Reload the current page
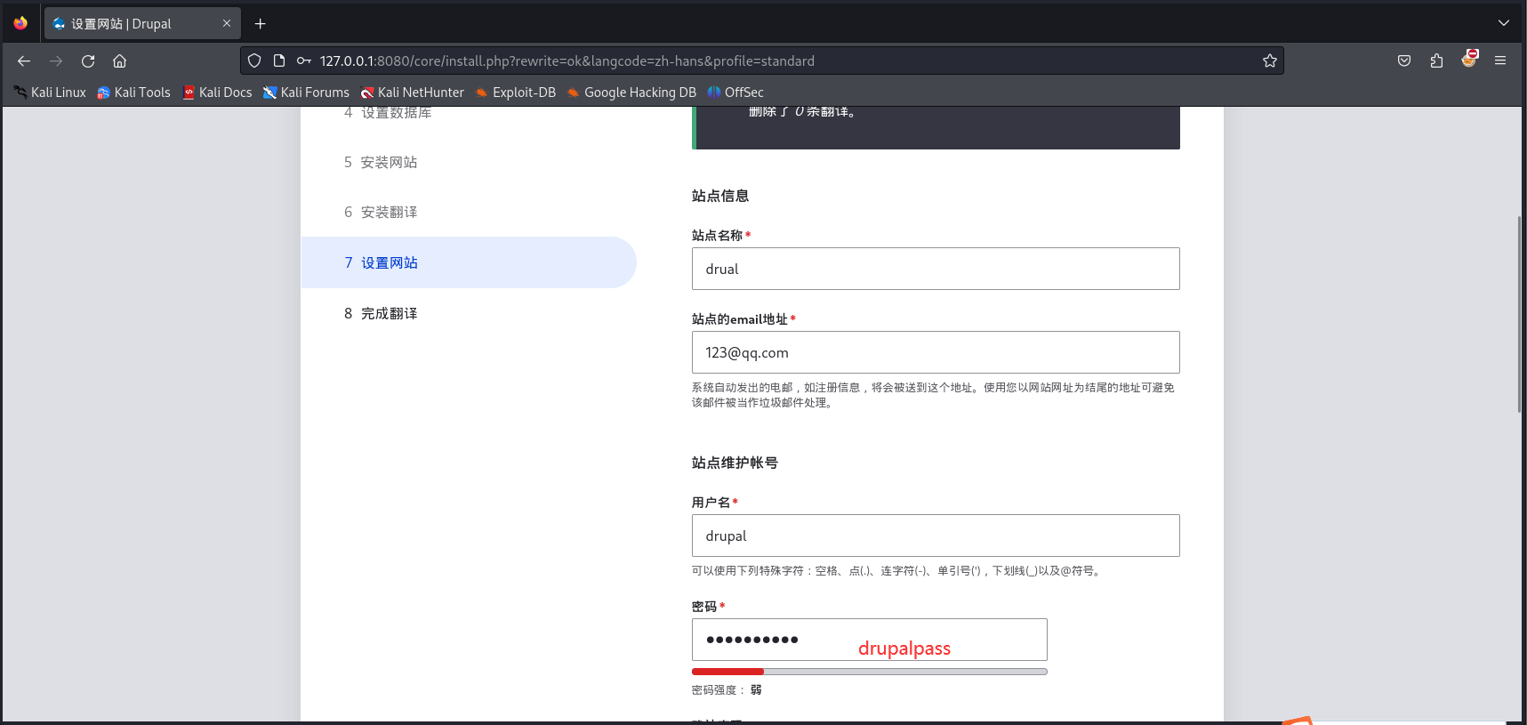Screen dimensions: 1527x725 [88, 60]
